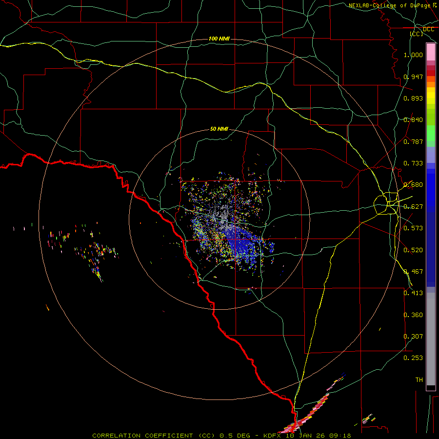Click the 0.360 legend value
This screenshot has height=439, width=439.
(413, 315)
